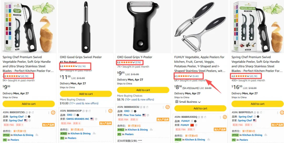Click the lightbulb icon next to ASIN B08BRJXXDQ
Viewport: 284px width, 143px height.
click(x=201, y=117)
